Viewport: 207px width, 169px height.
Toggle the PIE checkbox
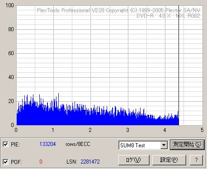click(5, 145)
